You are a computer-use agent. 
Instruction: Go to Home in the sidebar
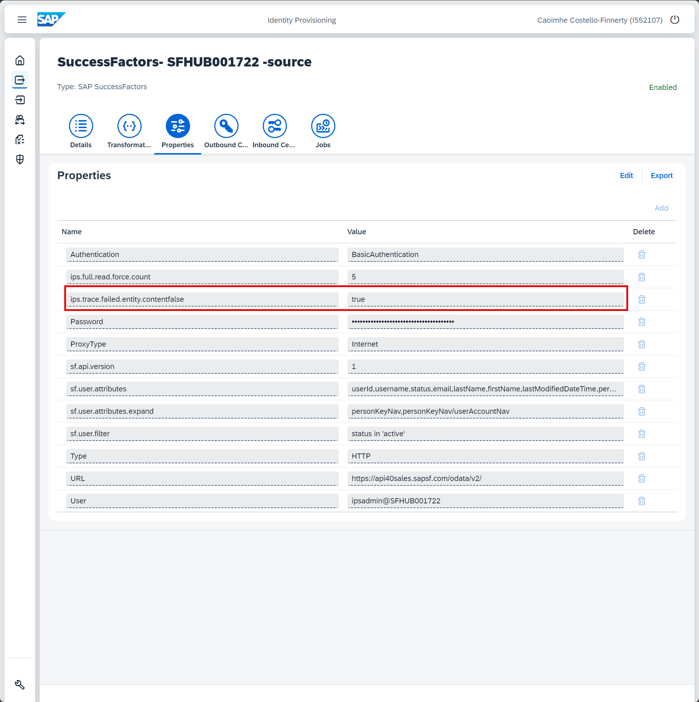click(x=20, y=60)
